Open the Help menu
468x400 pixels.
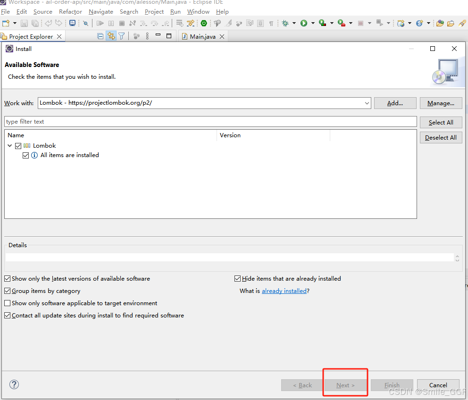(222, 12)
